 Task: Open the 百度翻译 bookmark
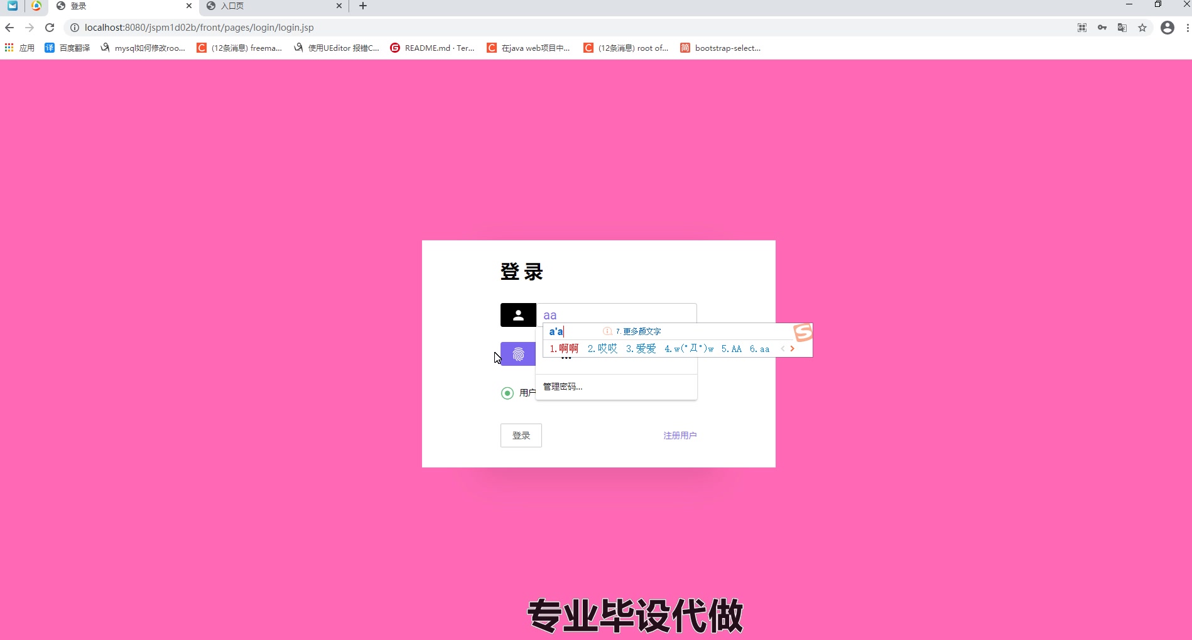67,48
